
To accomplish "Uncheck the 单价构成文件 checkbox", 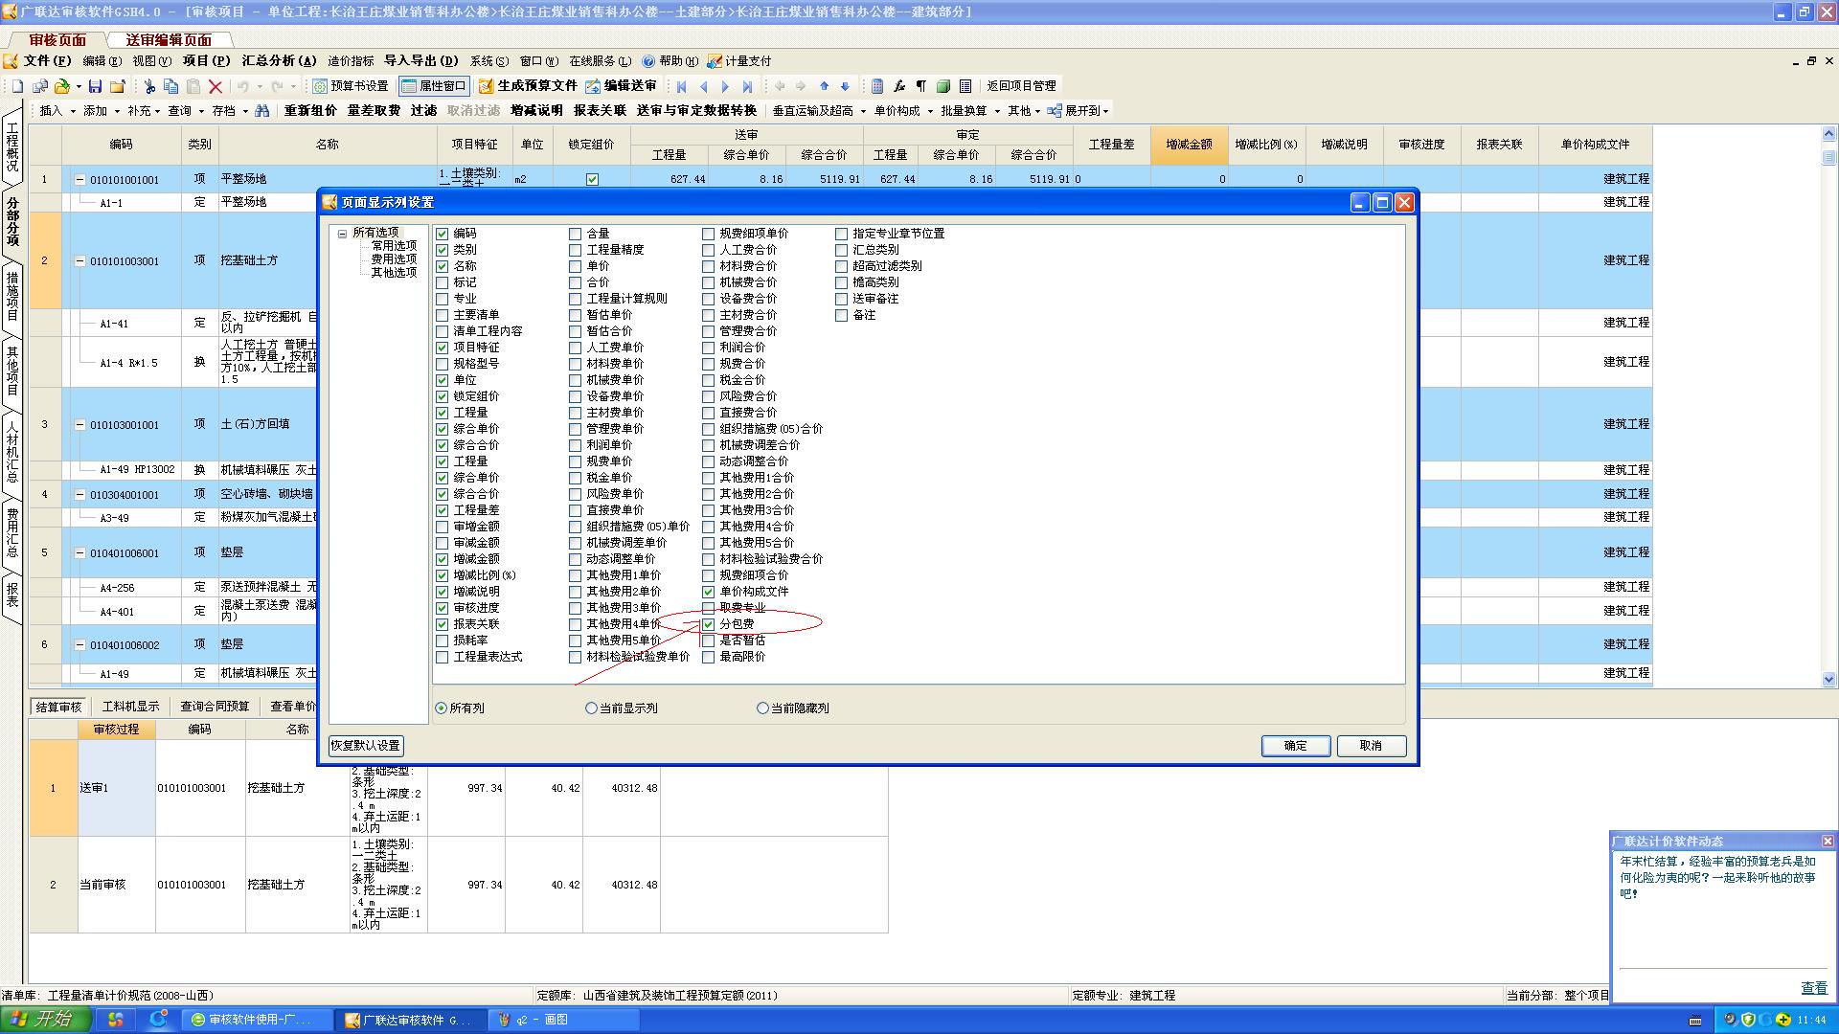I will pos(709,592).
